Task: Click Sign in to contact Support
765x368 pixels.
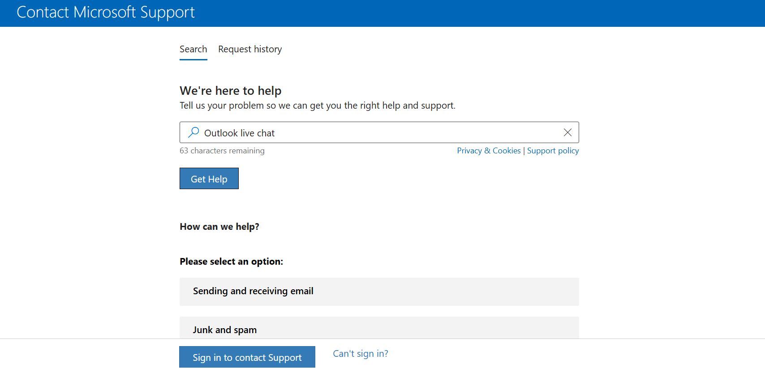Action: pyautogui.click(x=247, y=357)
